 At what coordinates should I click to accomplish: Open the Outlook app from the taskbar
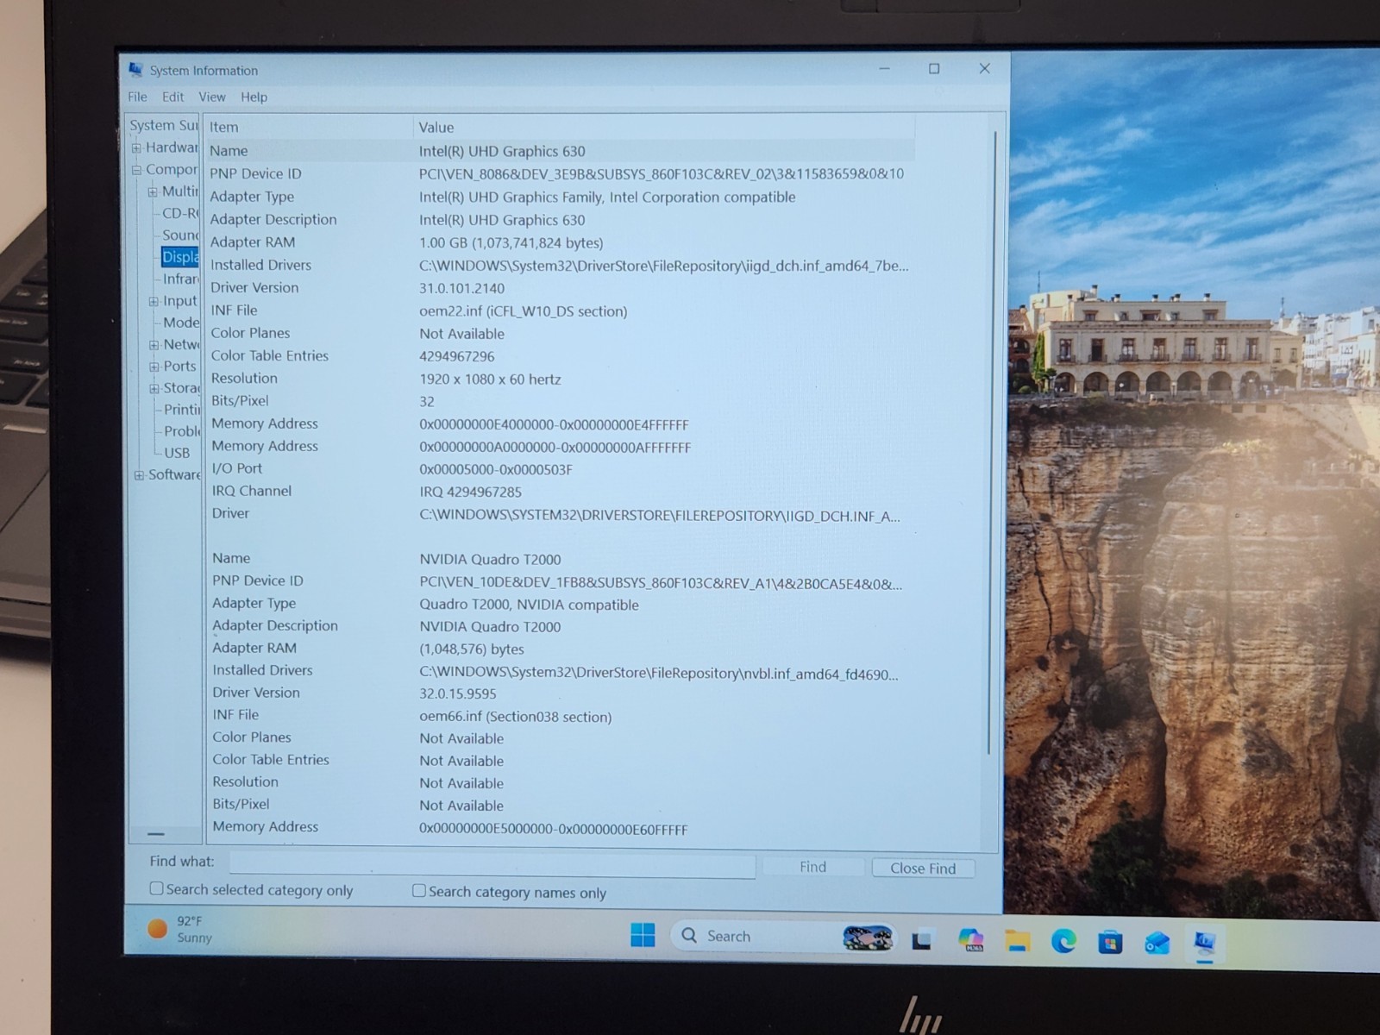1157,943
